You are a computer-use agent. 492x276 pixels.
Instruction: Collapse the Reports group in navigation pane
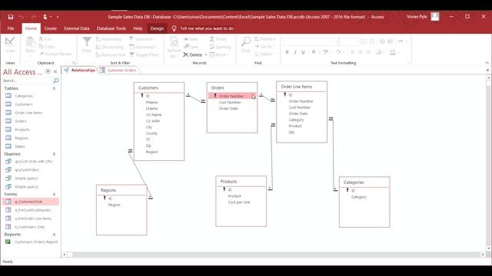[x=54, y=235]
